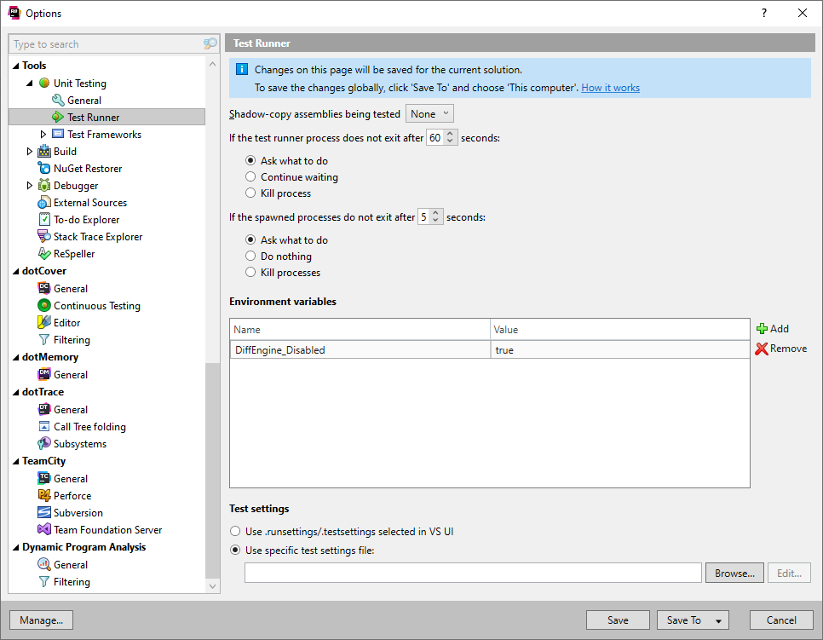The height and width of the screenshot is (640, 823).
Task: Collapse the Unit Testing node
Action: [x=29, y=83]
